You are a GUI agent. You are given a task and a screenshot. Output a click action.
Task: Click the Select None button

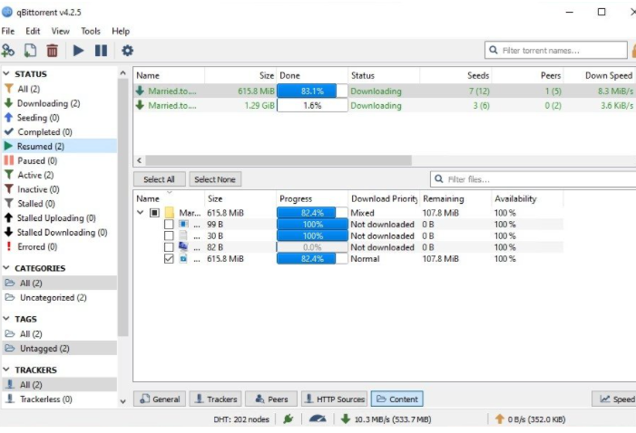pos(215,179)
